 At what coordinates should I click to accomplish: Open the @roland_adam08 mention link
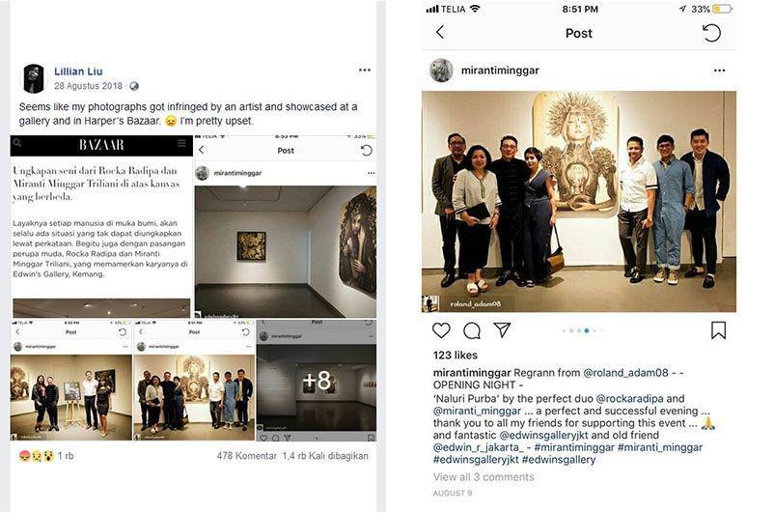coord(626,373)
